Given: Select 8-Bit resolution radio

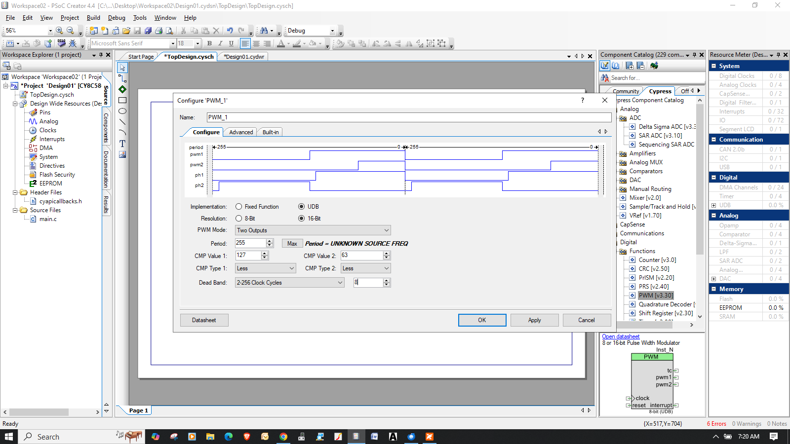Looking at the screenshot, I should click(x=239, y=219).
